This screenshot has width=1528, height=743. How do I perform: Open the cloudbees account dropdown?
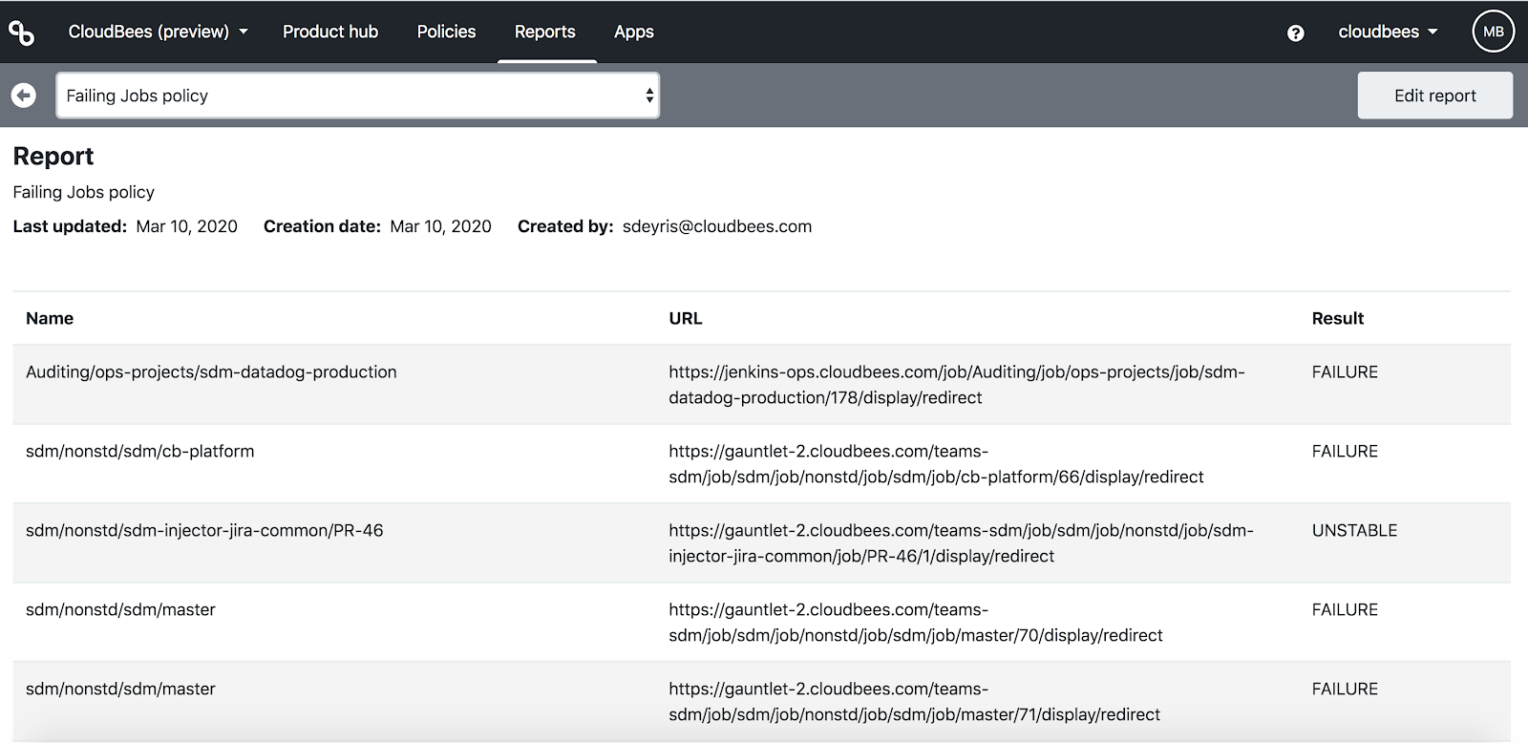coord(1388,32)
